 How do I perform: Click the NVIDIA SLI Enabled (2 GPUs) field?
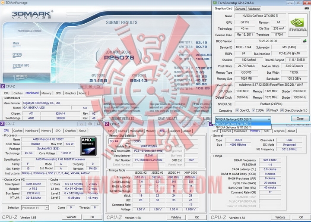coord(271,104)
